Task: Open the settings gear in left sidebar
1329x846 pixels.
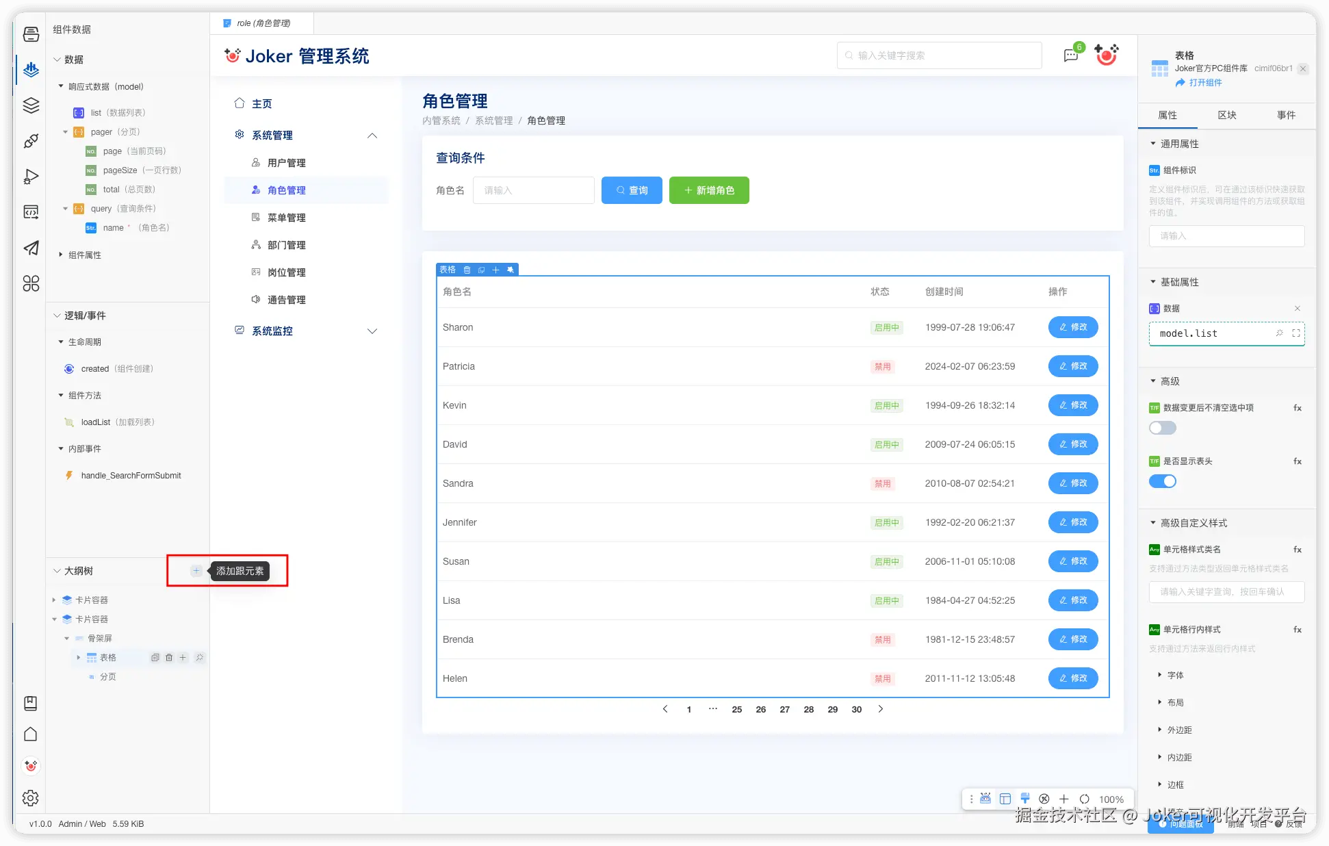Action: pos(31,797)
